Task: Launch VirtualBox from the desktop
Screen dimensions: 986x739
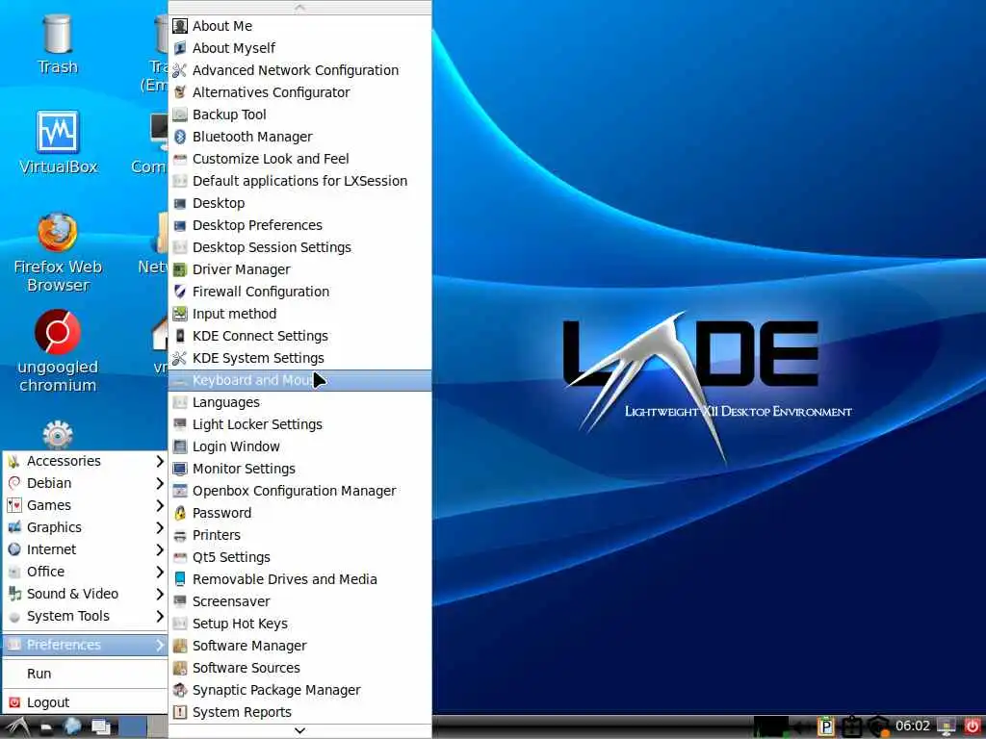Action: click(x=57, y=142)
